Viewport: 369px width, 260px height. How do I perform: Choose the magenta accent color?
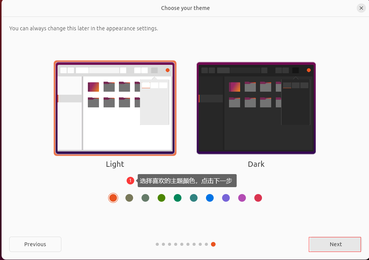pos(242,198)
